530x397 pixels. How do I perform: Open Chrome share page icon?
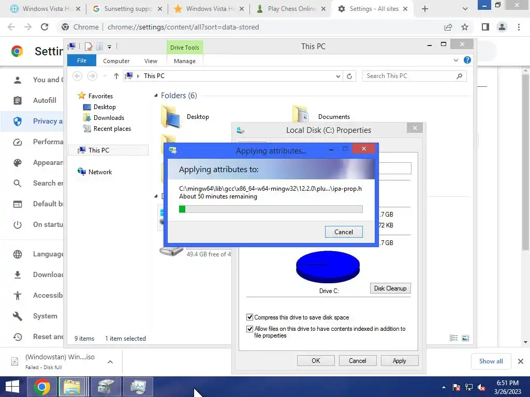coord(448,27)
